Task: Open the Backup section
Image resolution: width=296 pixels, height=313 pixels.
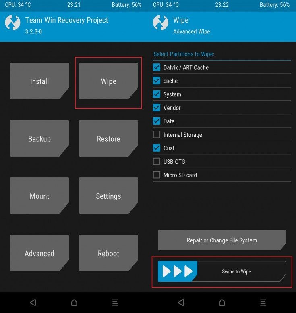Action: pos(39,138)
